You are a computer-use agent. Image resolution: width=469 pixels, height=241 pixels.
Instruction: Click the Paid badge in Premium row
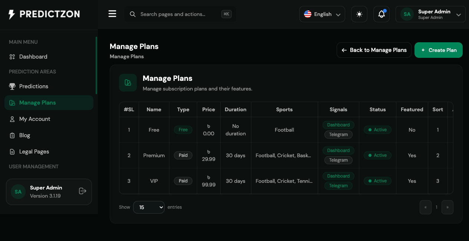pos(183,155)
